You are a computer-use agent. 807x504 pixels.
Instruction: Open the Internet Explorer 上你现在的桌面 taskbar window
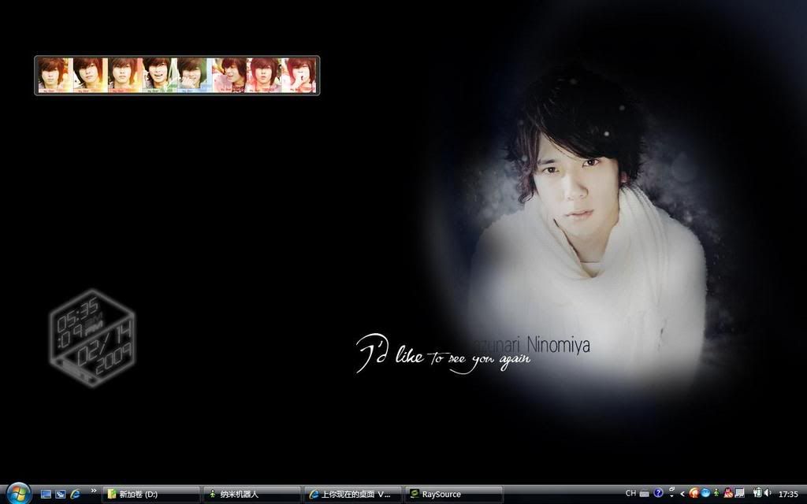[x=352, y=494]
